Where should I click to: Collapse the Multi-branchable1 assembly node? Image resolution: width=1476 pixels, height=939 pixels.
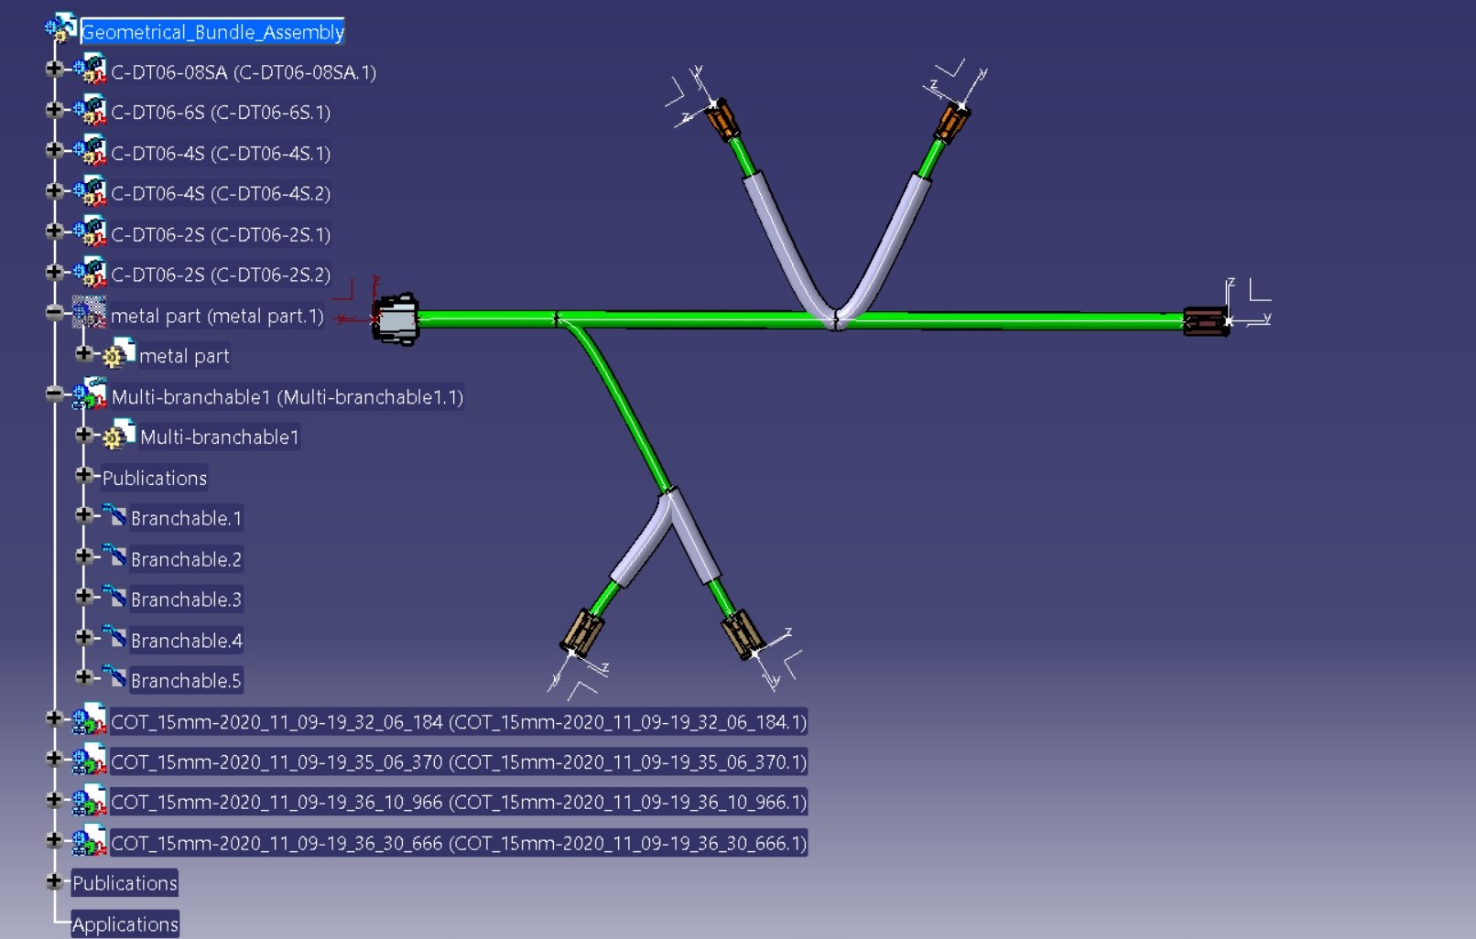point(55,394)
